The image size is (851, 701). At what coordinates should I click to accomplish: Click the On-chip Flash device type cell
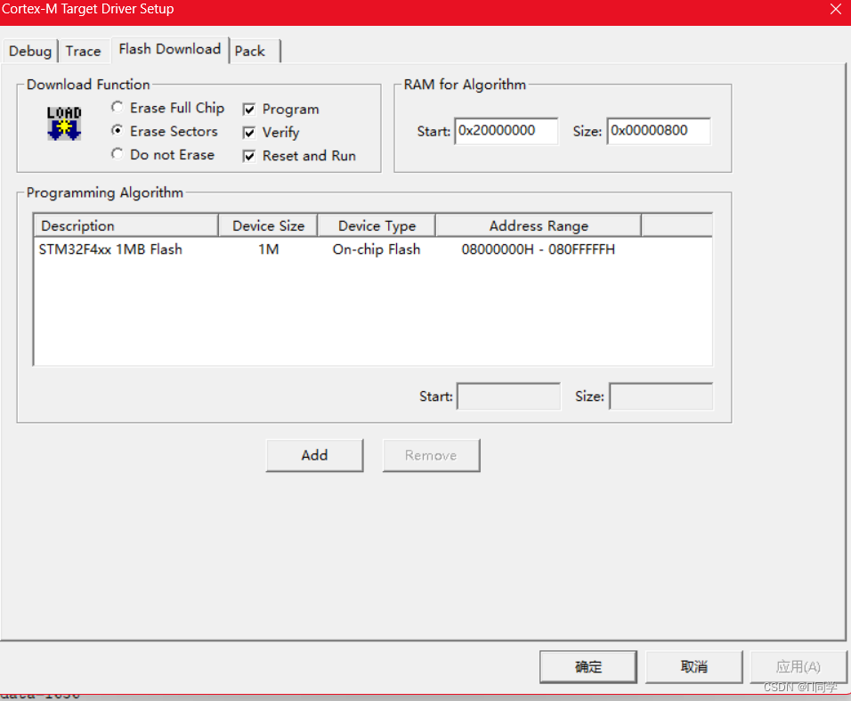pos(377,249)
